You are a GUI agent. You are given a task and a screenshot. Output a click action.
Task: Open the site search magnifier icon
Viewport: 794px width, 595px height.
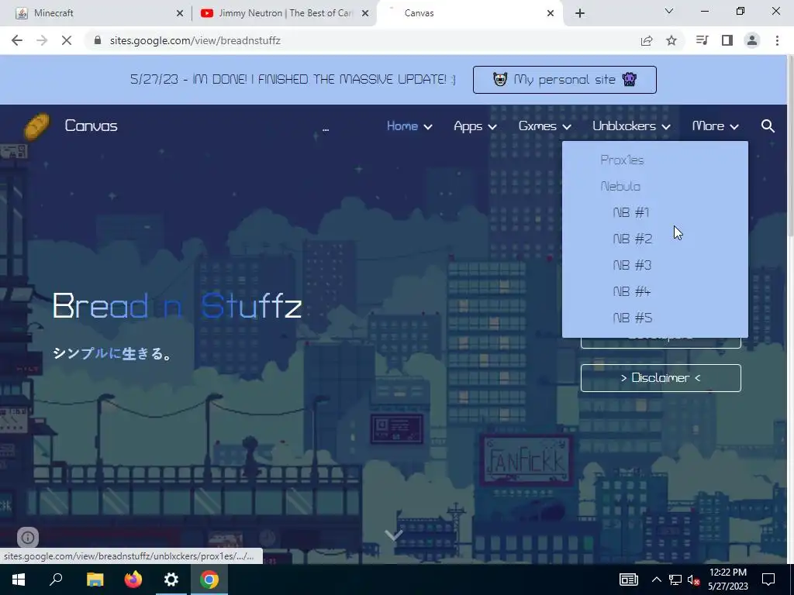point(768,126)
